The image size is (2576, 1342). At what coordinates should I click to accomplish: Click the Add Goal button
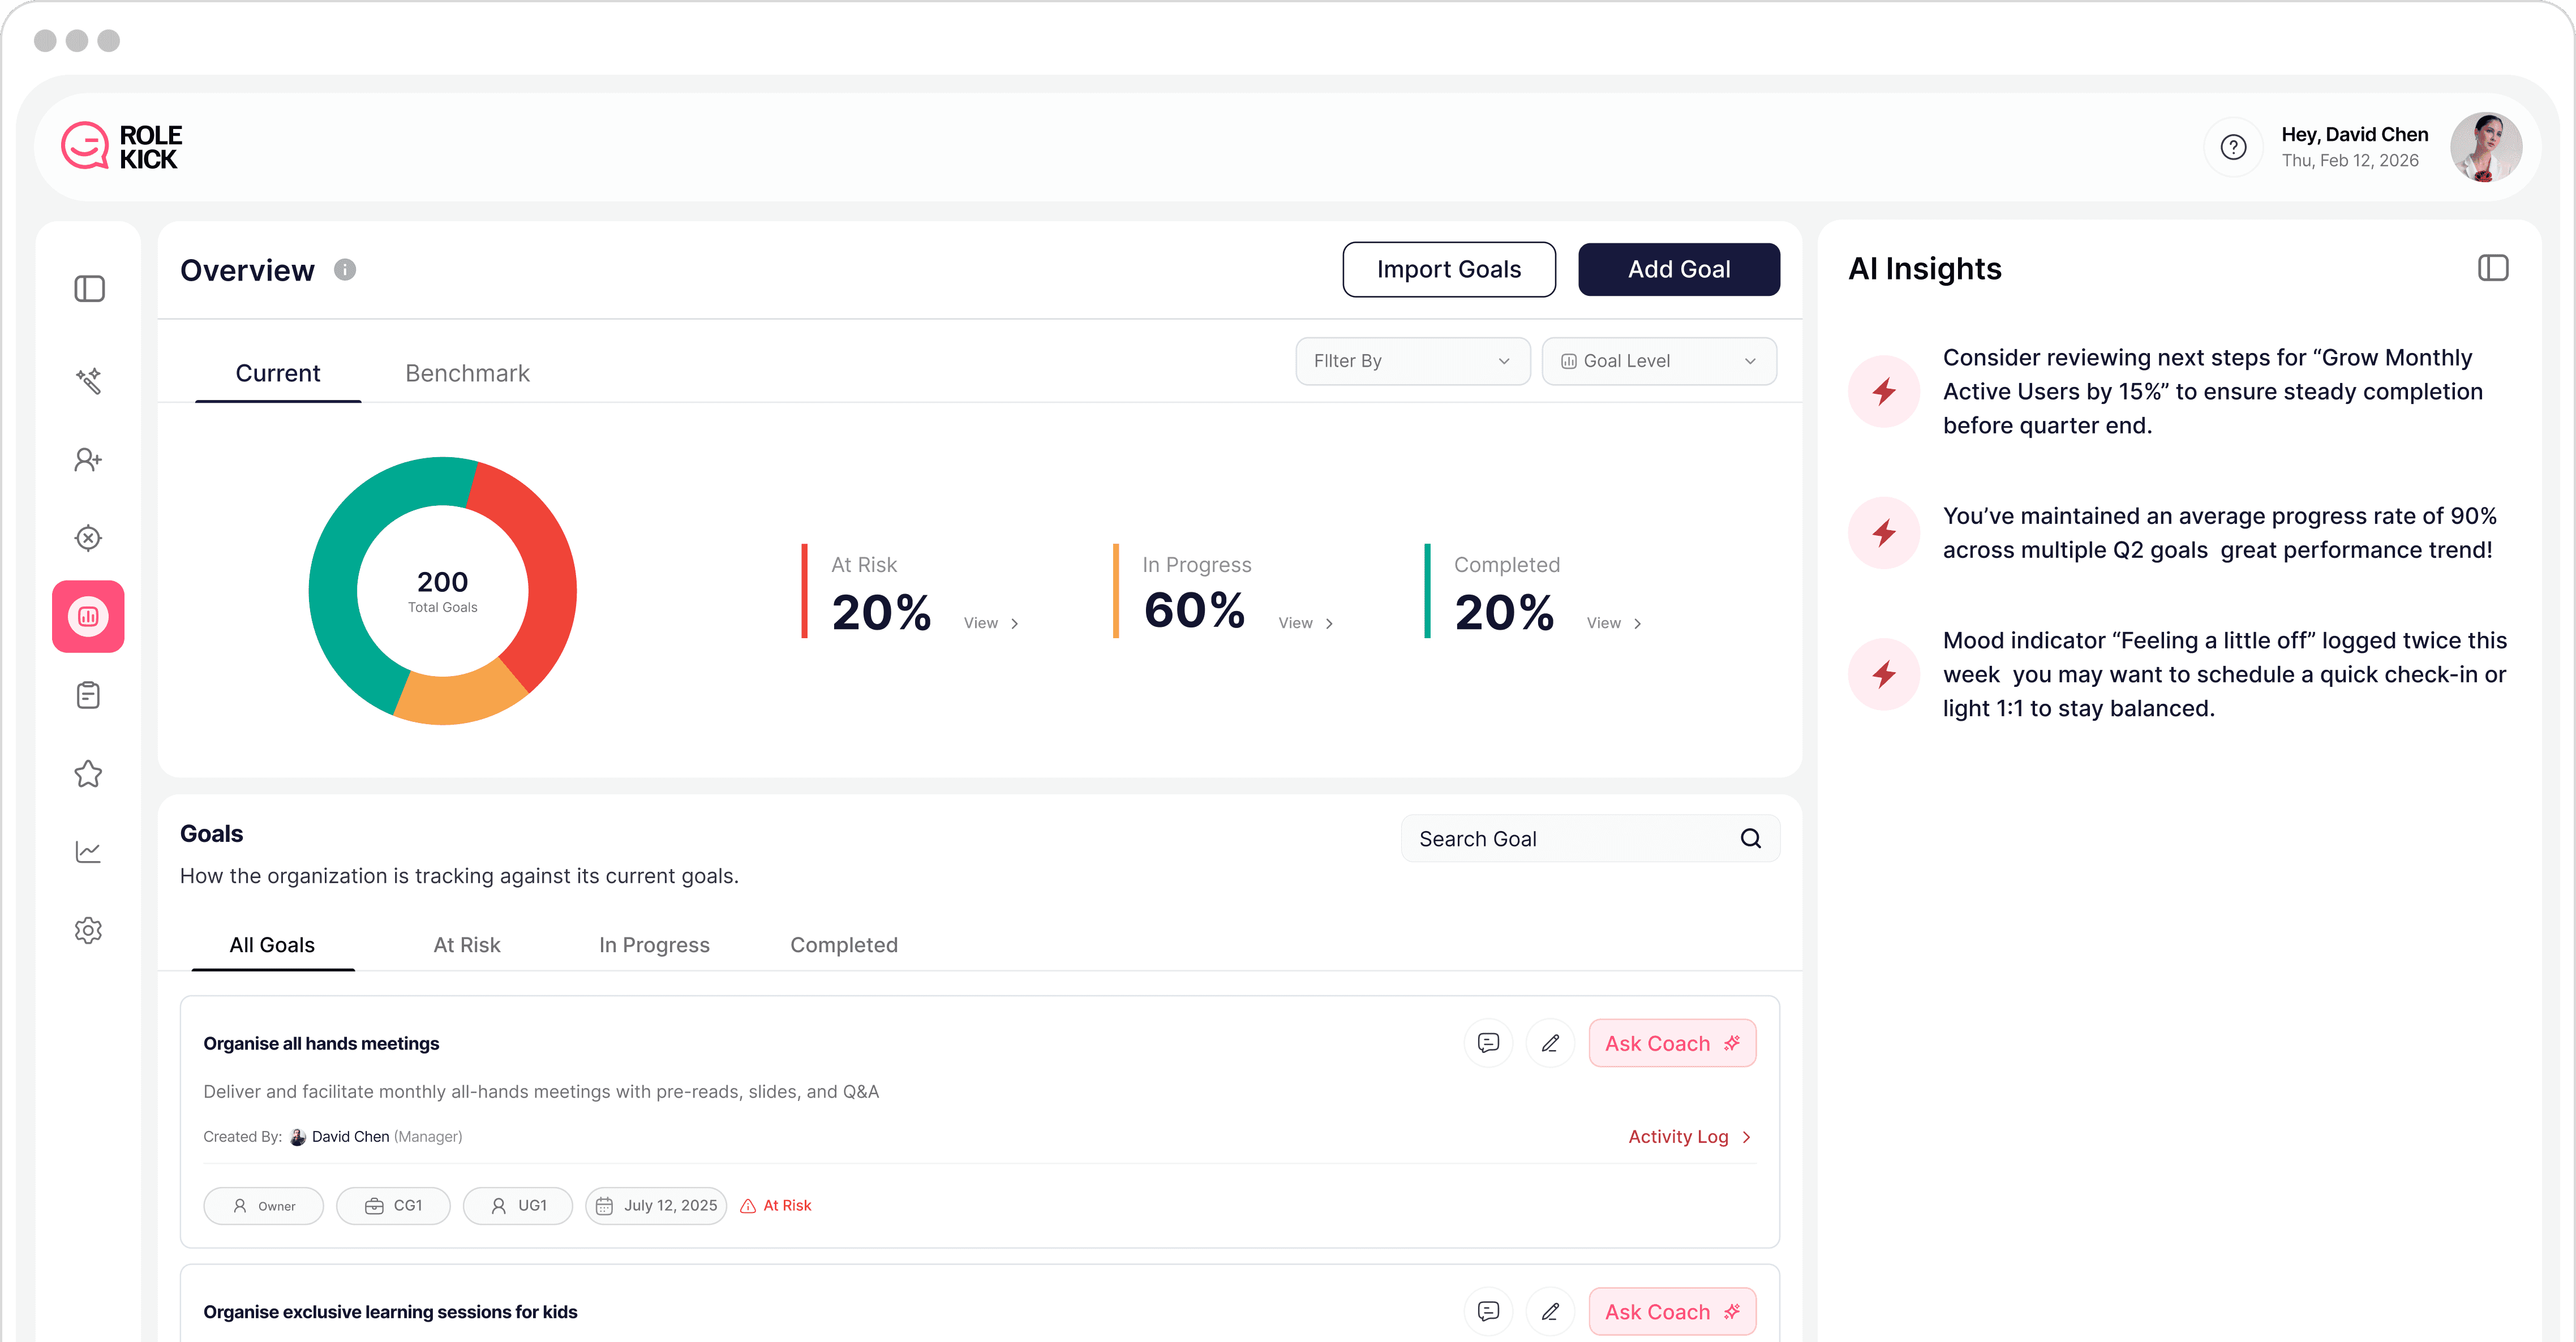coord(1678,269)
